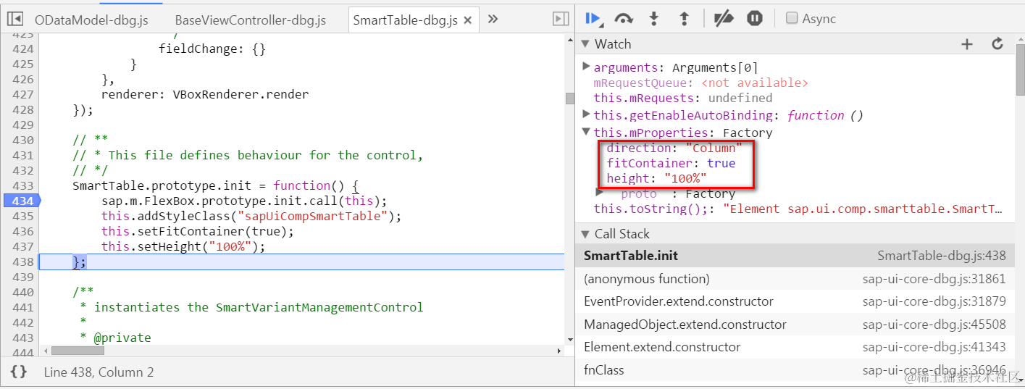Step over next function call
Viewport: 1025px width, 389px height.
624,19
